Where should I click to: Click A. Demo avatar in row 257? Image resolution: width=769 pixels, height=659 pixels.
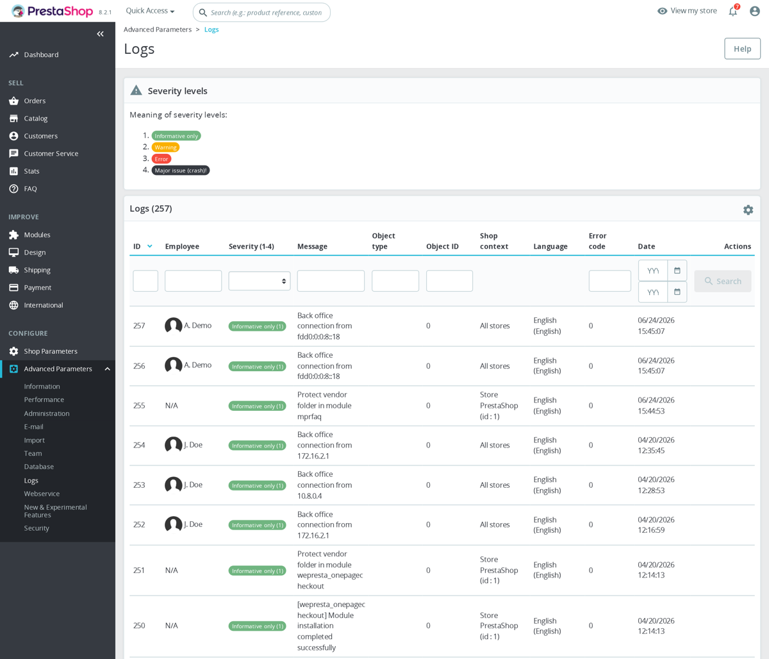(173, 326)
